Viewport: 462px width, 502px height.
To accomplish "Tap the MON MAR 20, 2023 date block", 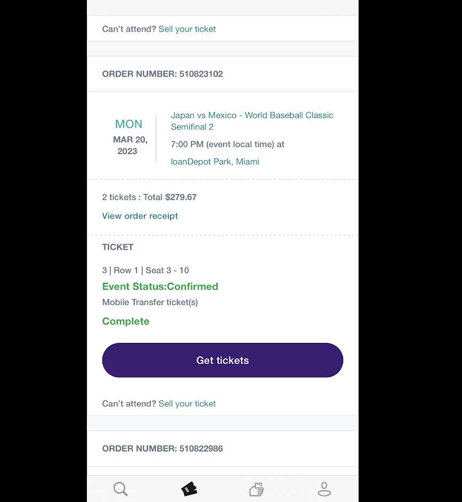I will point(129,138).
